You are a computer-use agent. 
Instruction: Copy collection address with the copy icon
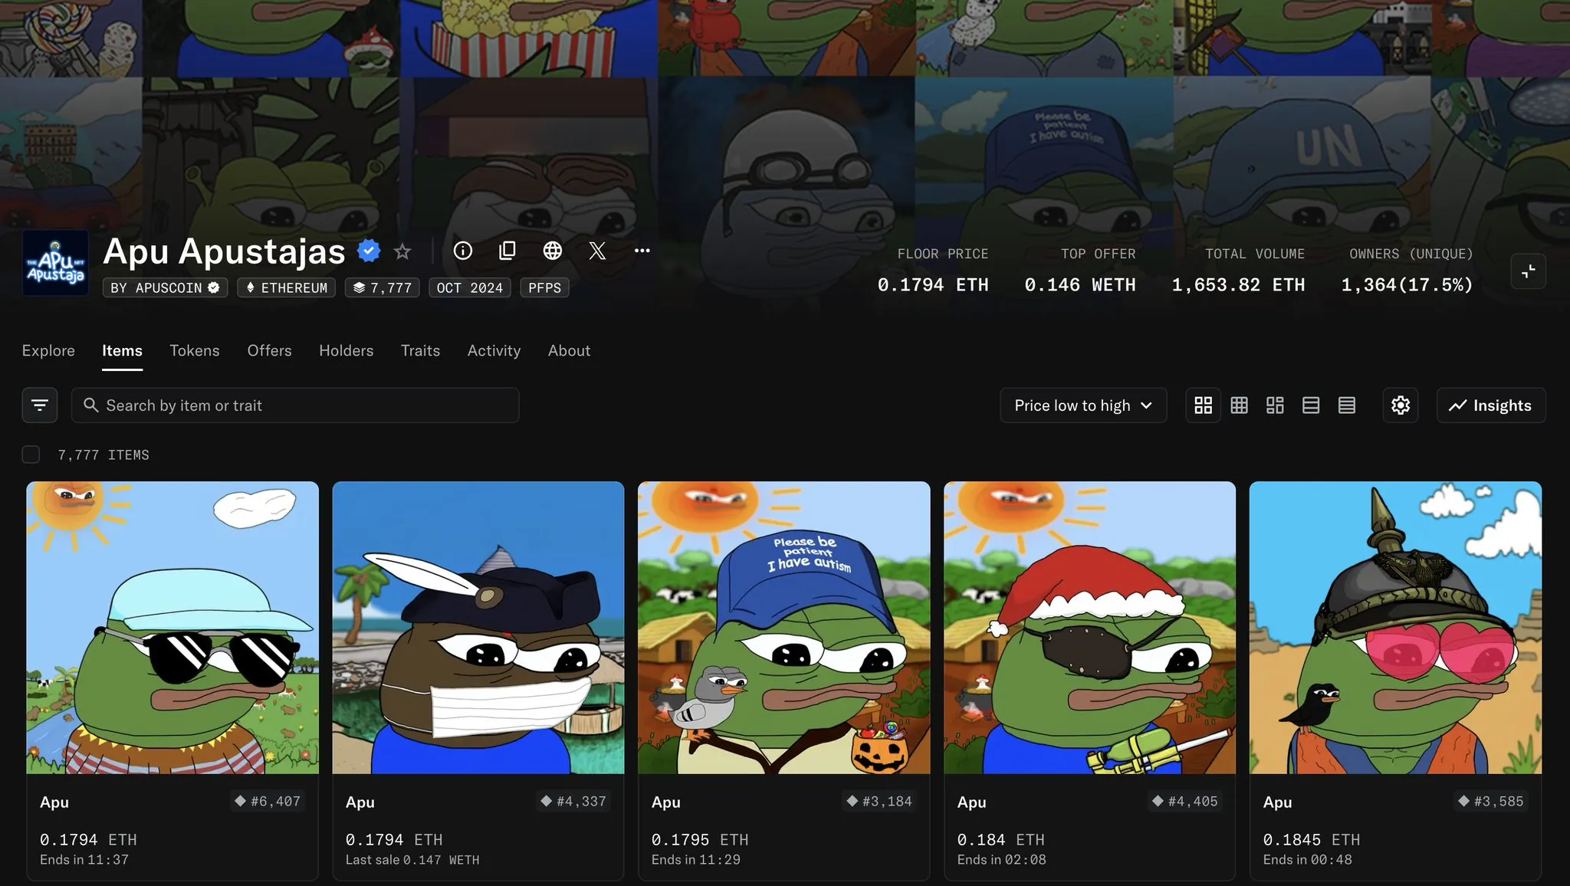coord(507,251)
